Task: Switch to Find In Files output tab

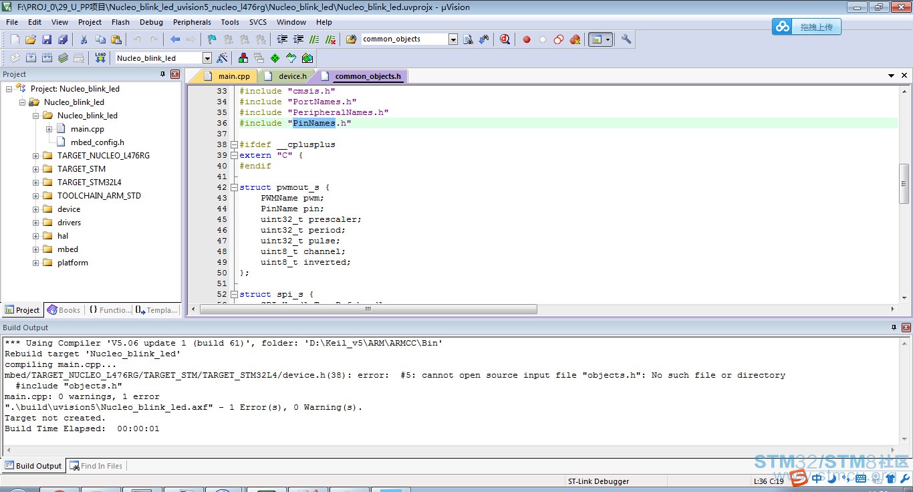Action: 96,466
